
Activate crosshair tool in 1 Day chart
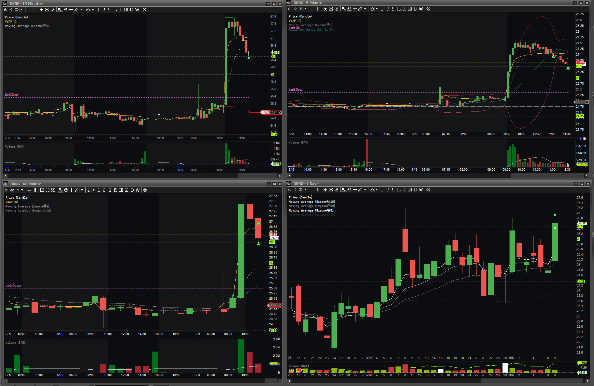[355, 190]
